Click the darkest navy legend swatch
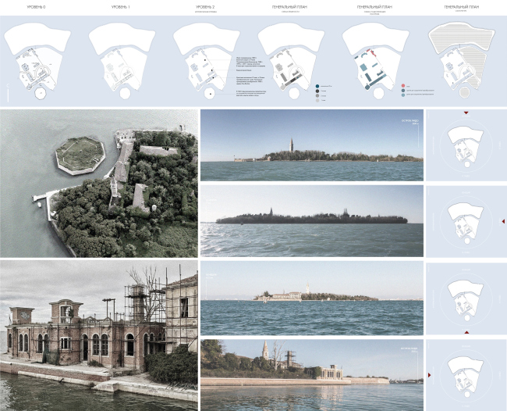The width and height of the screenshot is (507, 411). [x=317, y=84]
